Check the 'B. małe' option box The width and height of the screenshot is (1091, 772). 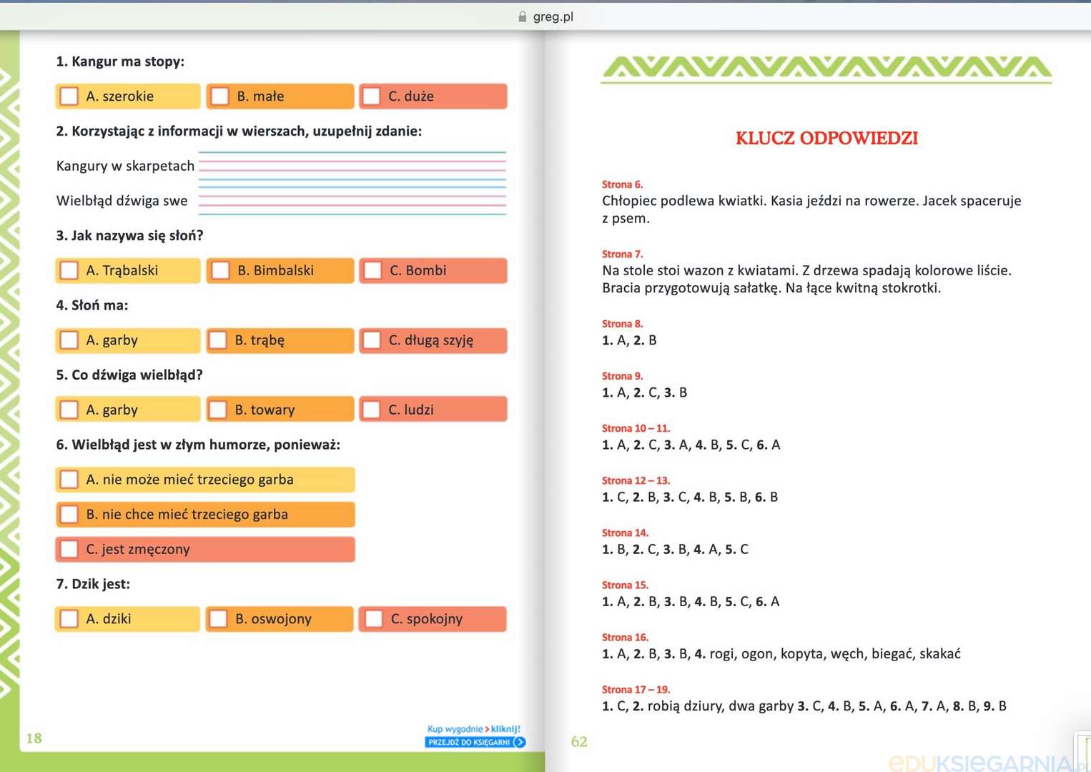pos(220,96)
